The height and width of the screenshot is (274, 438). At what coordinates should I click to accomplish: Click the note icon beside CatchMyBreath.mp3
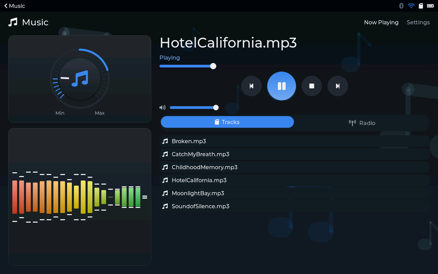coord(165,154)
